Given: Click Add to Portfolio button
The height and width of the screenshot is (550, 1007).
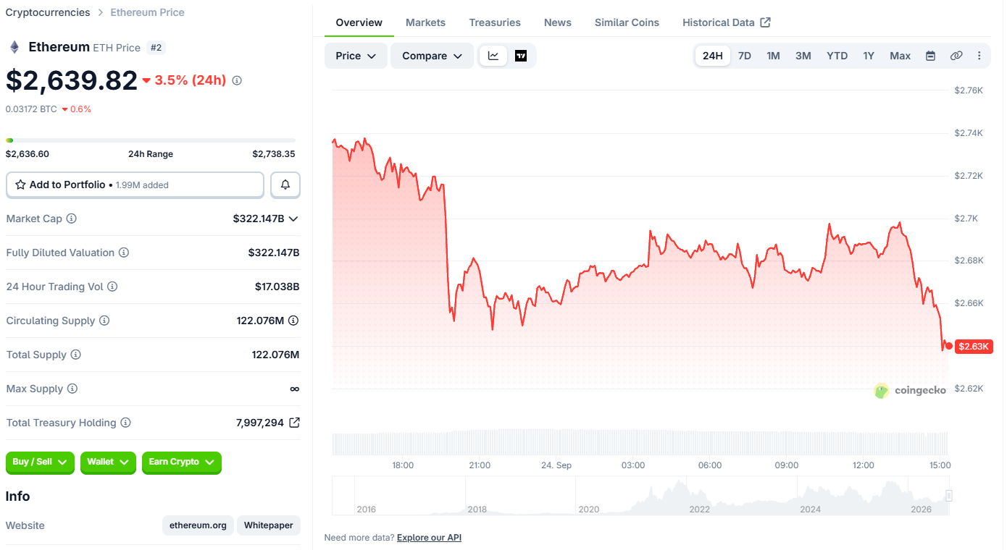Looking at the screenshot, I should (x=135, y=185).
